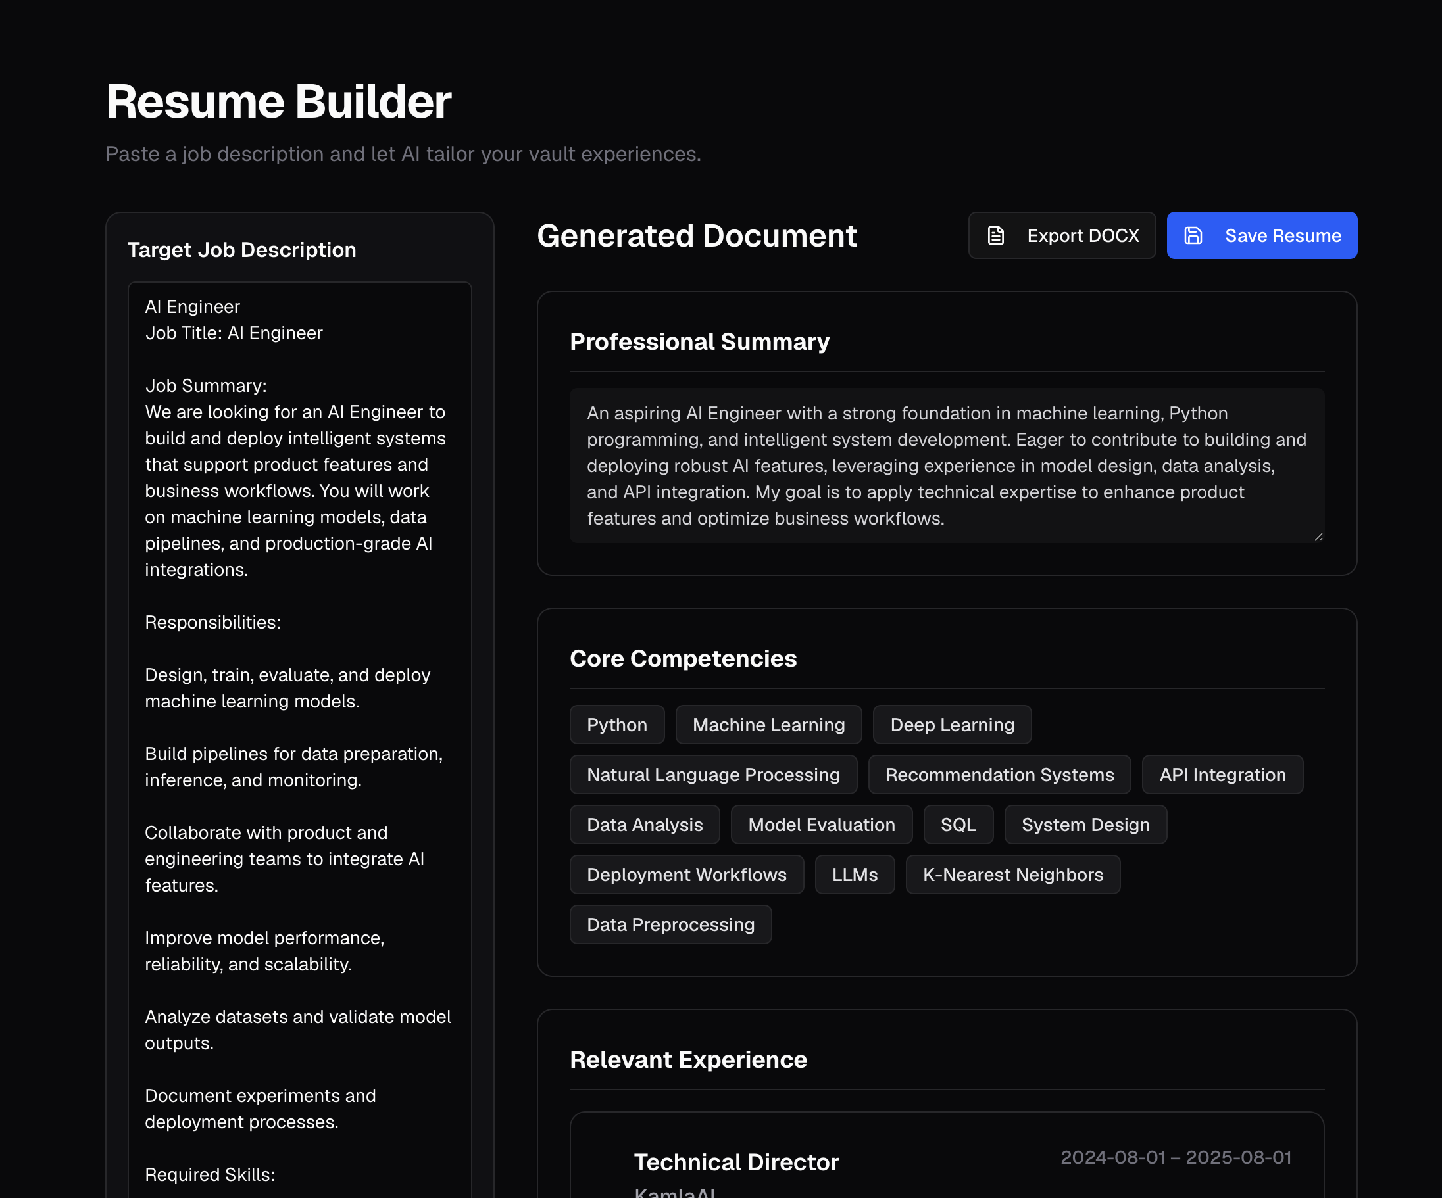Viewport: 1442px width, 1198px height.
Task: Click the Relevant Experience section heading
Action: tap(688, 1060)
